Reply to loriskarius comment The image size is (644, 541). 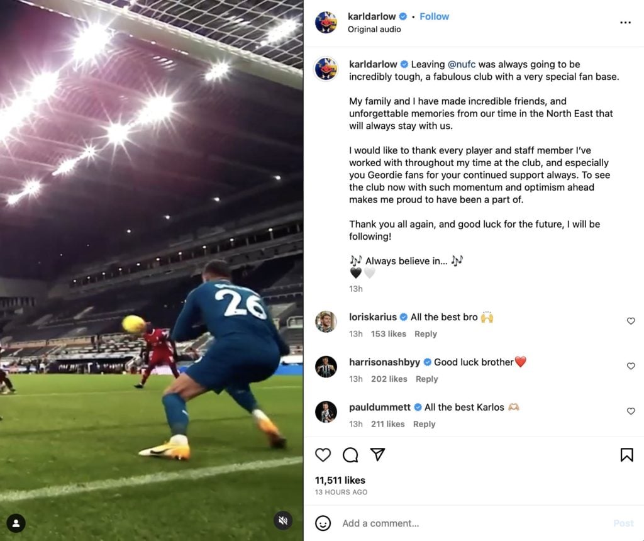pos(426,334)
